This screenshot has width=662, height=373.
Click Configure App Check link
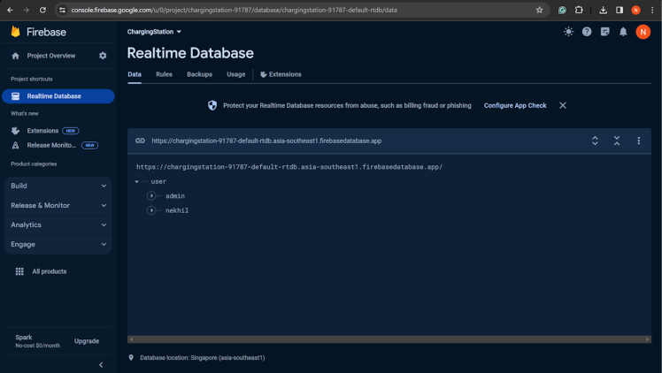coord(515,105)
